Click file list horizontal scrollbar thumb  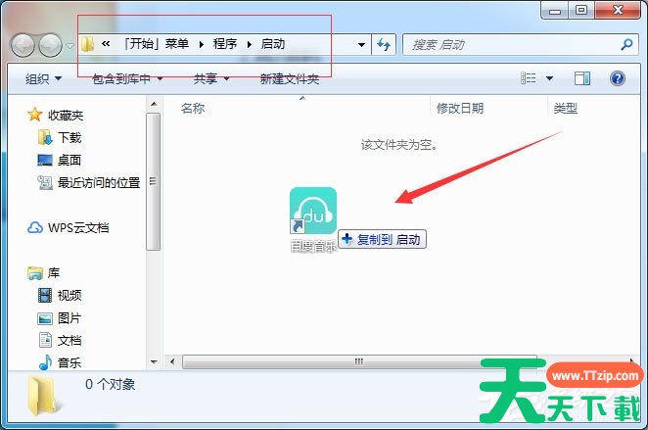pos(359,361)
